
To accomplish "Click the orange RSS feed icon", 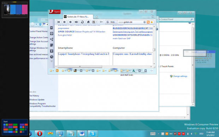I will (148, 22).
